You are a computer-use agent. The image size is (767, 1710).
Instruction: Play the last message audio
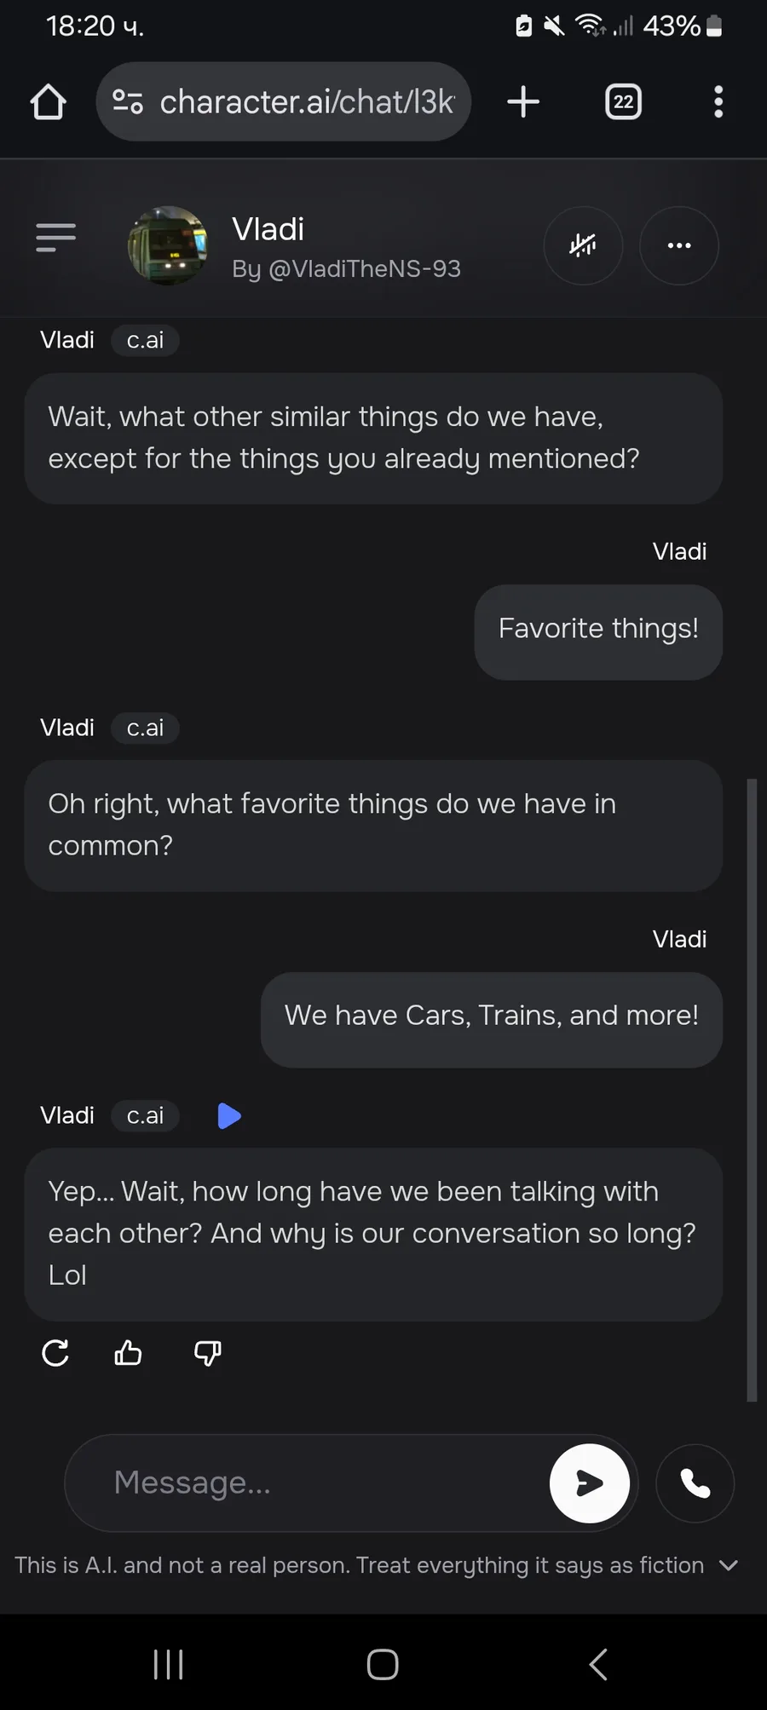[x=229, y=1115]
